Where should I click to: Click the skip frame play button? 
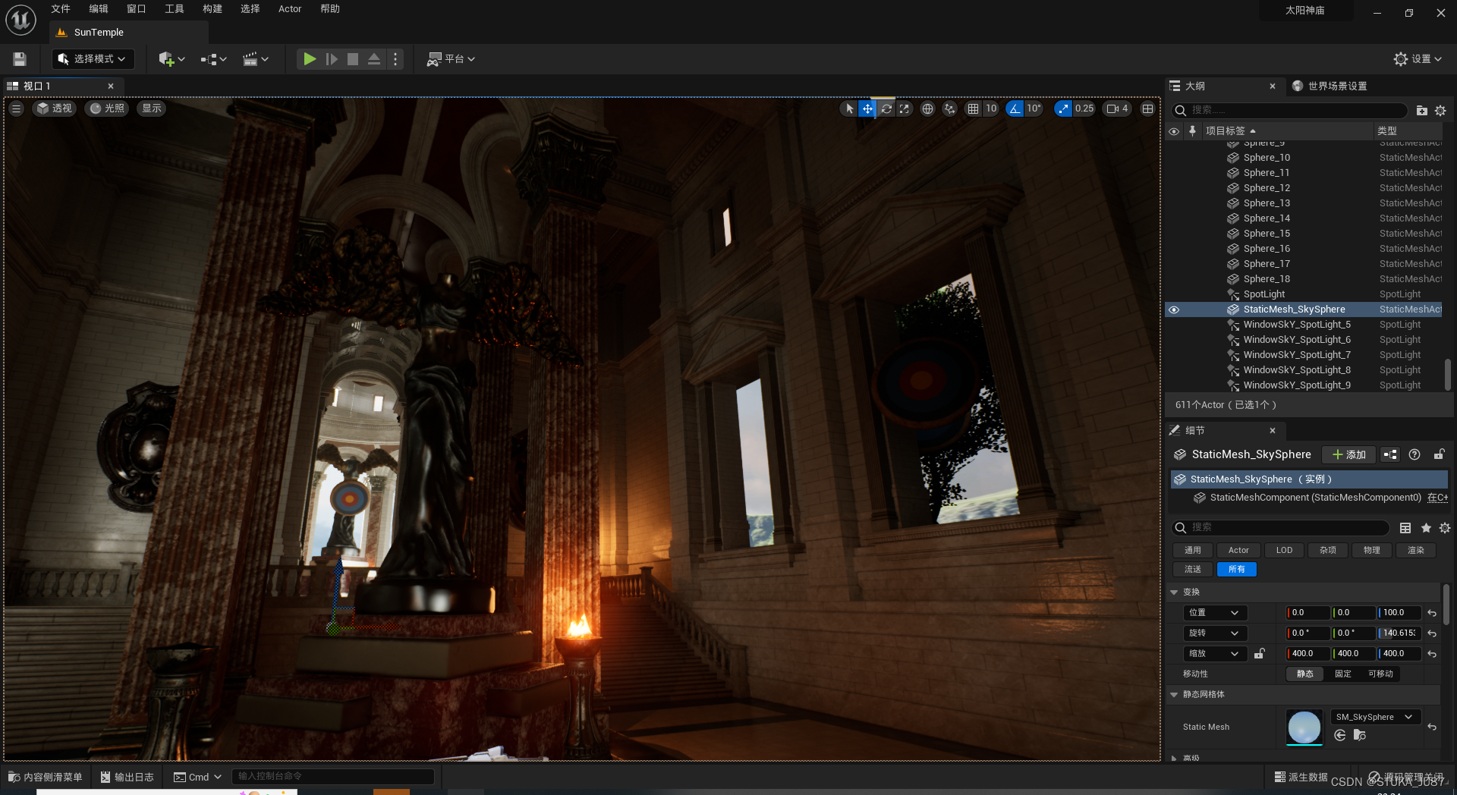click(332, 59)
